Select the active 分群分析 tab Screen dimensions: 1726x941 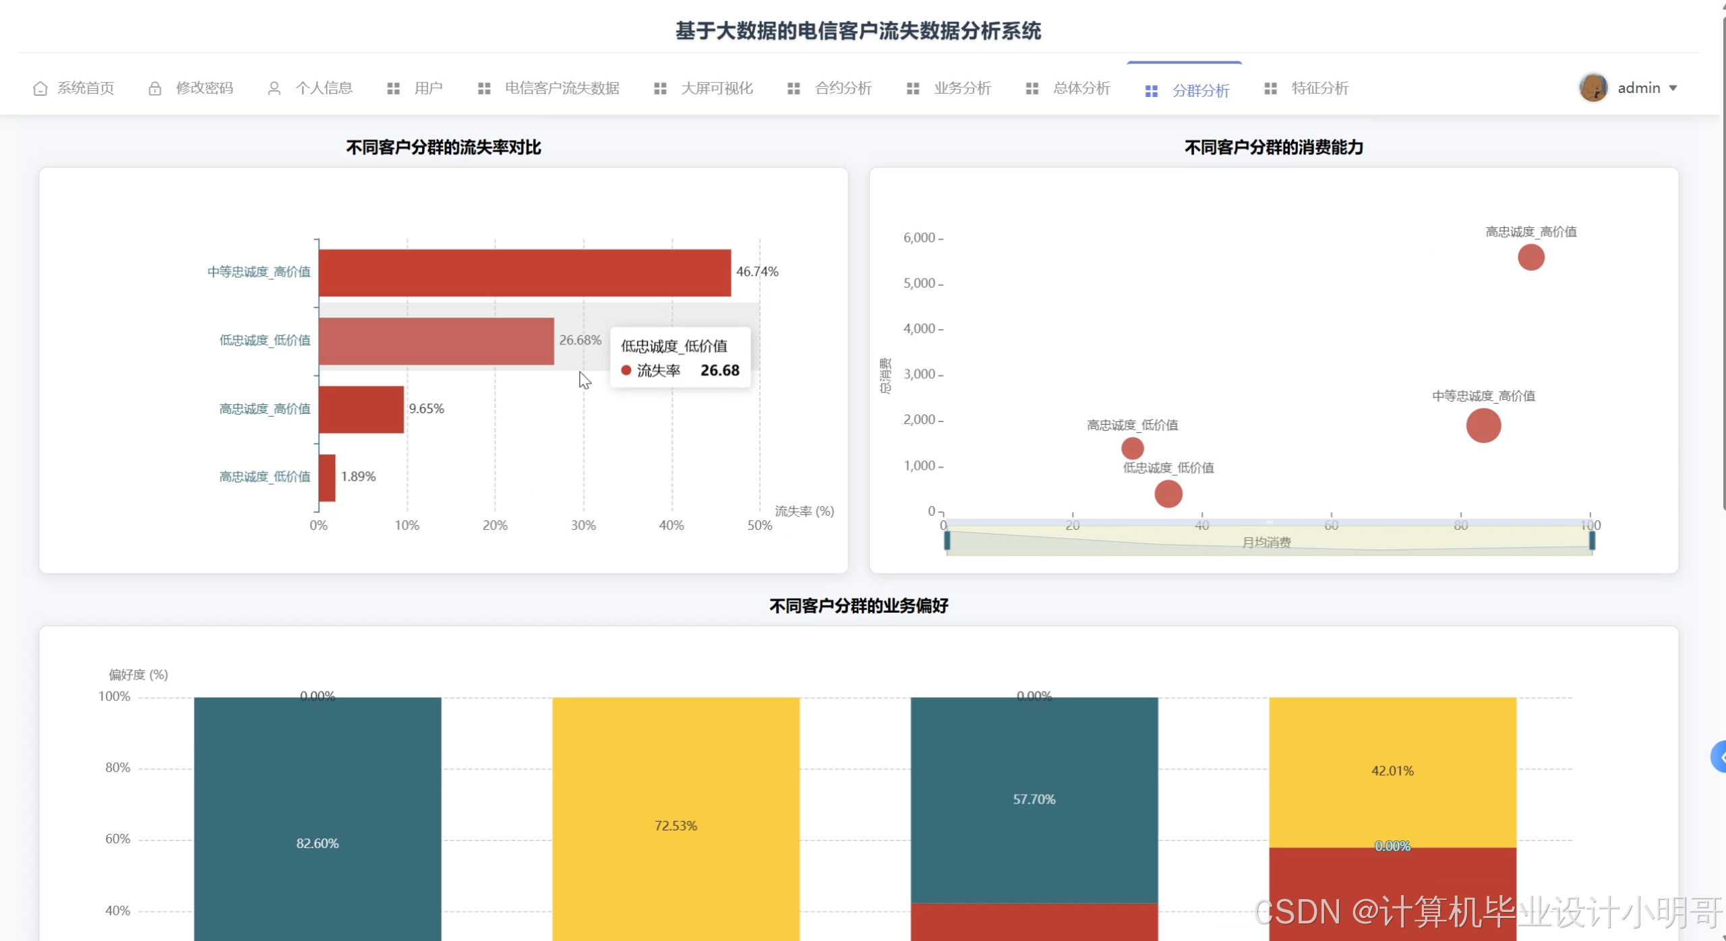click(1200, 90)
